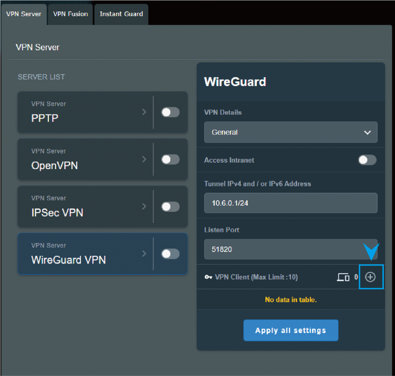Toggle Access Intranet on

(x=367, y=160)
